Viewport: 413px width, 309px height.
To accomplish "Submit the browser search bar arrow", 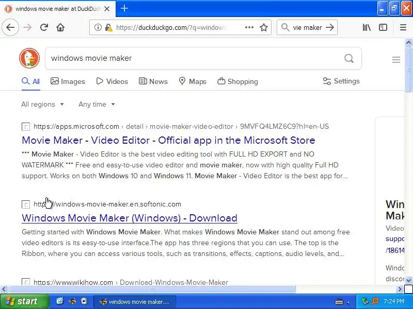I will (x=330, y=27).
